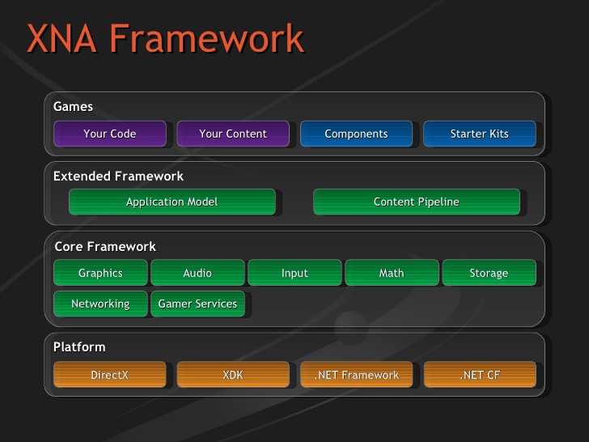
Task: Click the Gamer Services box
Action: point(197,304)
